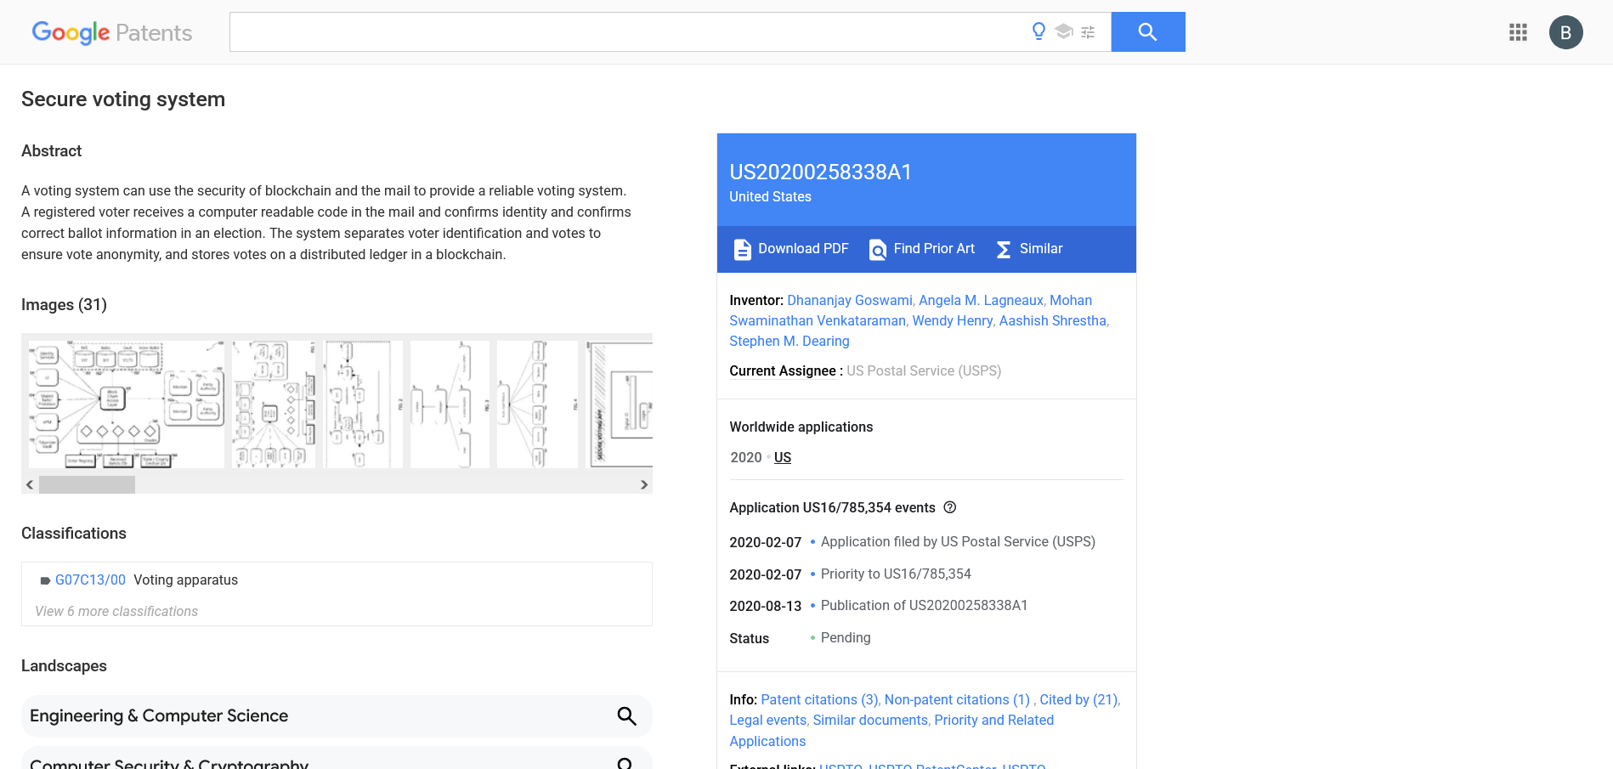Click the Application filed by US Postal Service event

(958, 541)
